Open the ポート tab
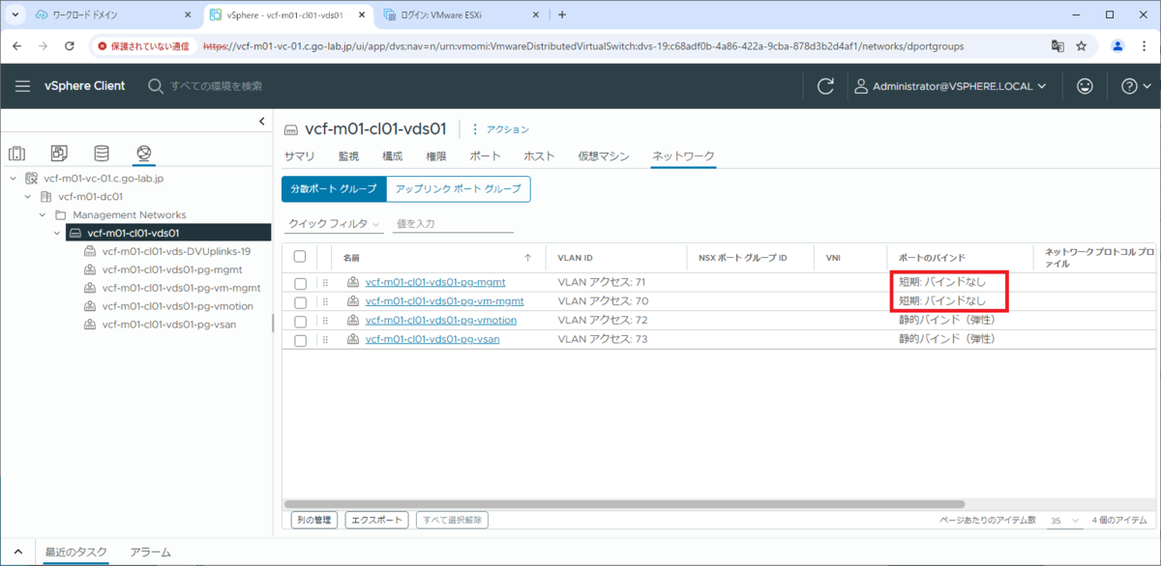This screenshot has height=566, width=1161. (485, 156)
